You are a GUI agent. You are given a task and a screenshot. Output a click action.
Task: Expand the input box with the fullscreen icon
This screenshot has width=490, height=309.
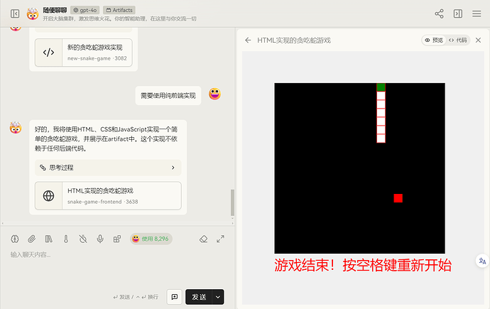(220, 239)
